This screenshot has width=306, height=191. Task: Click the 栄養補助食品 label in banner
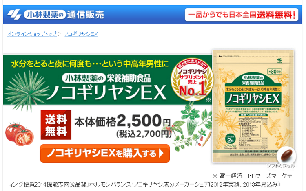[x=129, y=79]
